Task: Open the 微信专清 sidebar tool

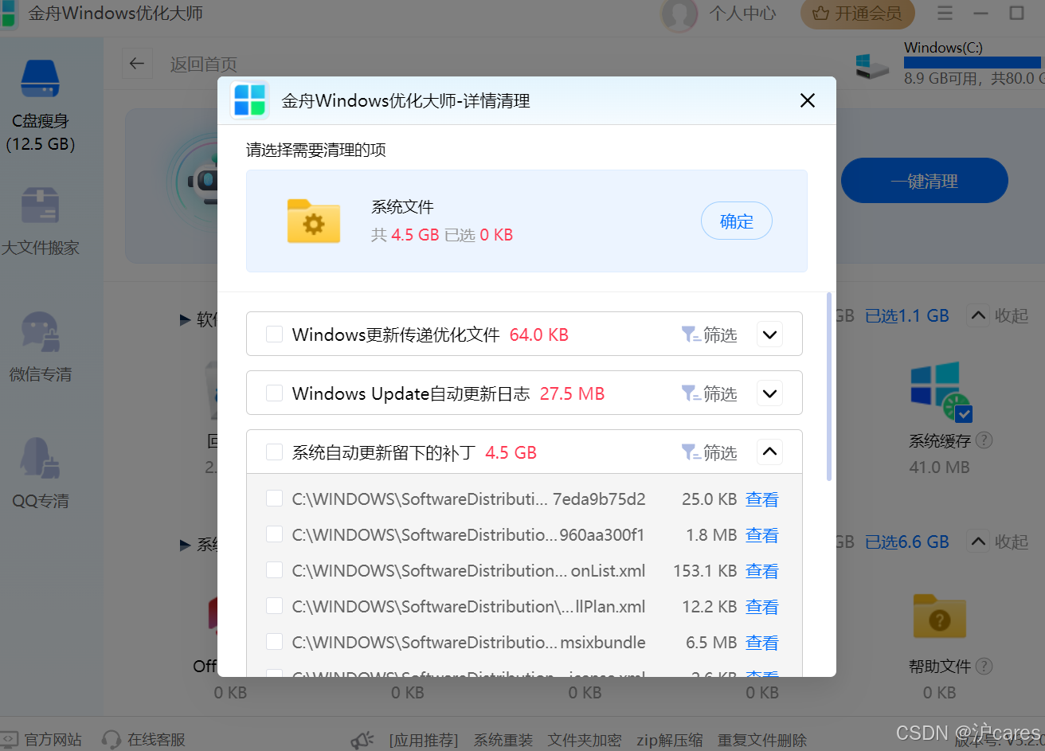Action: coord(40,347)
